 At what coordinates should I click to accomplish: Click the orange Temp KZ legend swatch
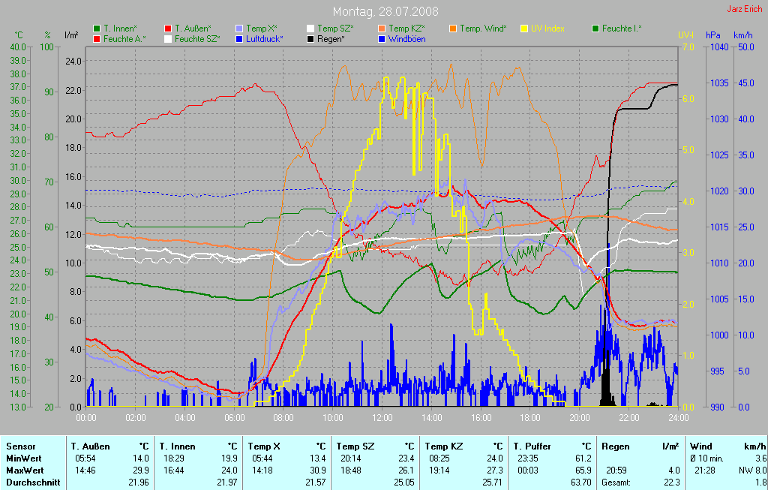[382, 29]
